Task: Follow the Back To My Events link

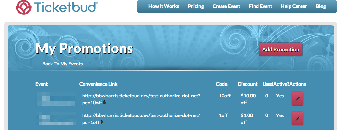Action: coord(62,64)
